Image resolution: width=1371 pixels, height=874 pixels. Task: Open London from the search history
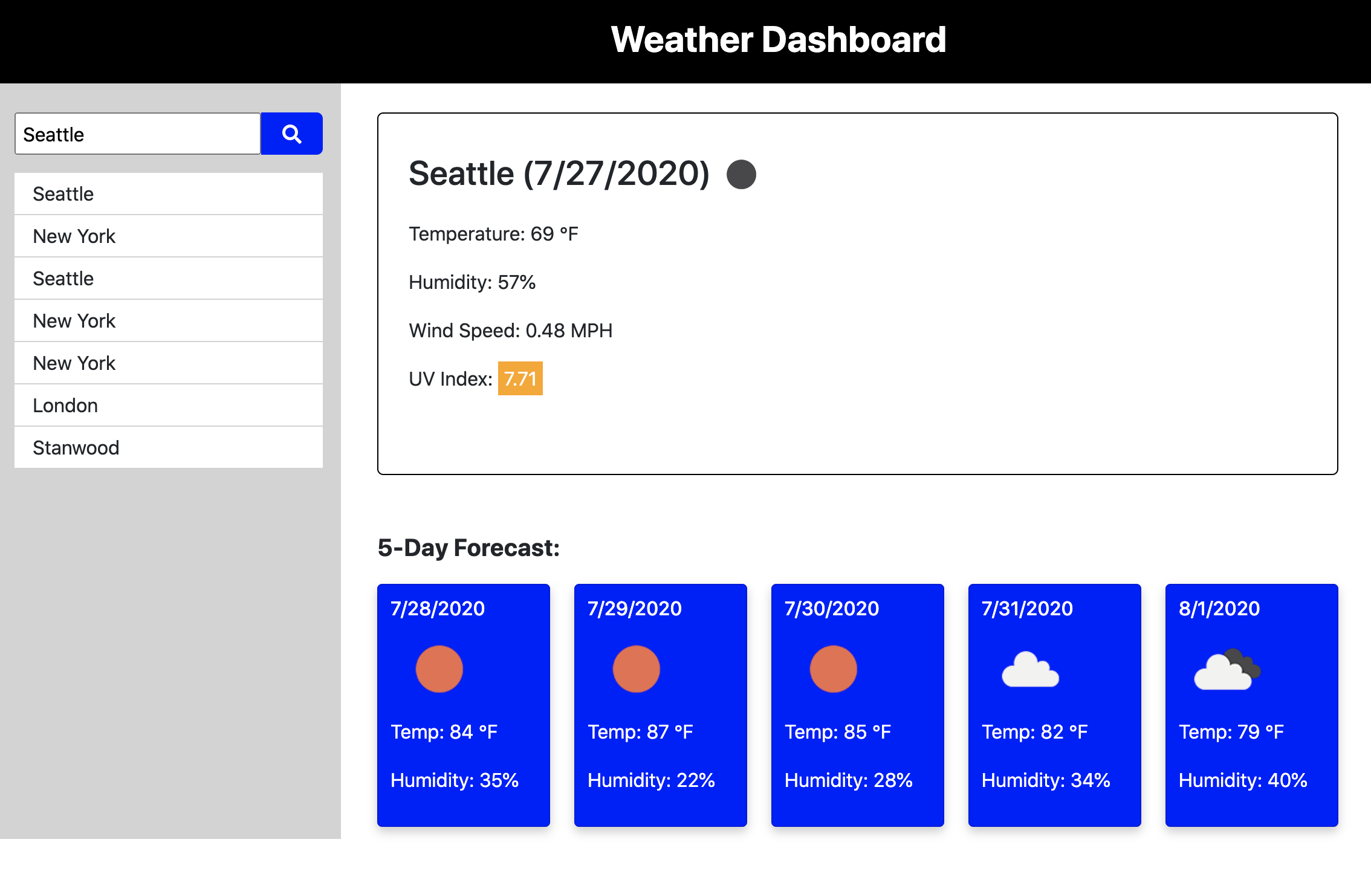click(x=168, y=406)
